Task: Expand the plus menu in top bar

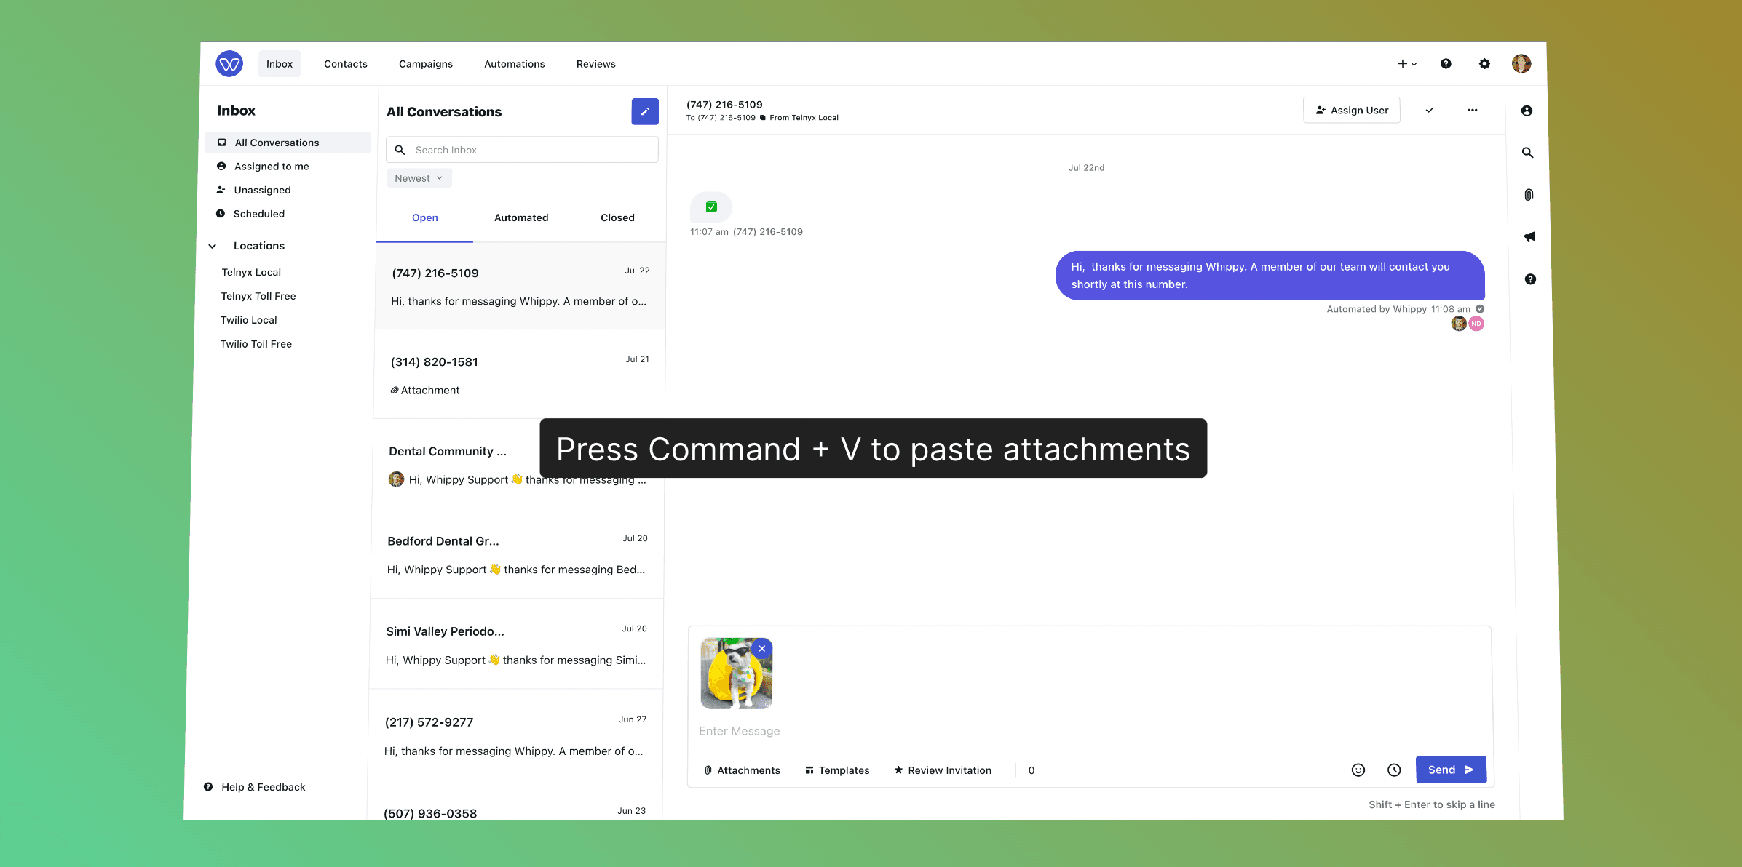Action: tap(1406, 63)
